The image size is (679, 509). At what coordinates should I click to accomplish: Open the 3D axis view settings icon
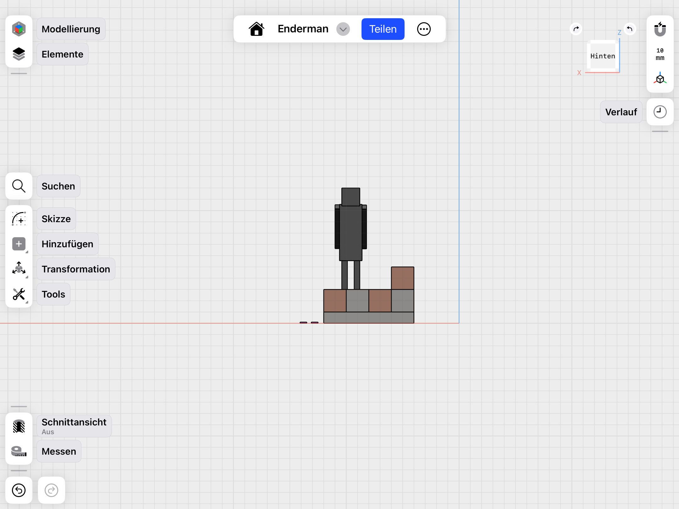(x=660, y=78)
